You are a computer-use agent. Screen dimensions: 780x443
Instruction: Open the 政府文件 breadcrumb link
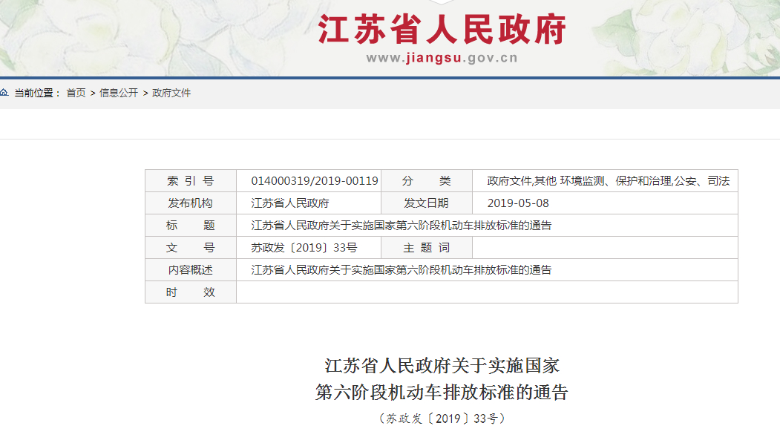(x=171, y=93)
